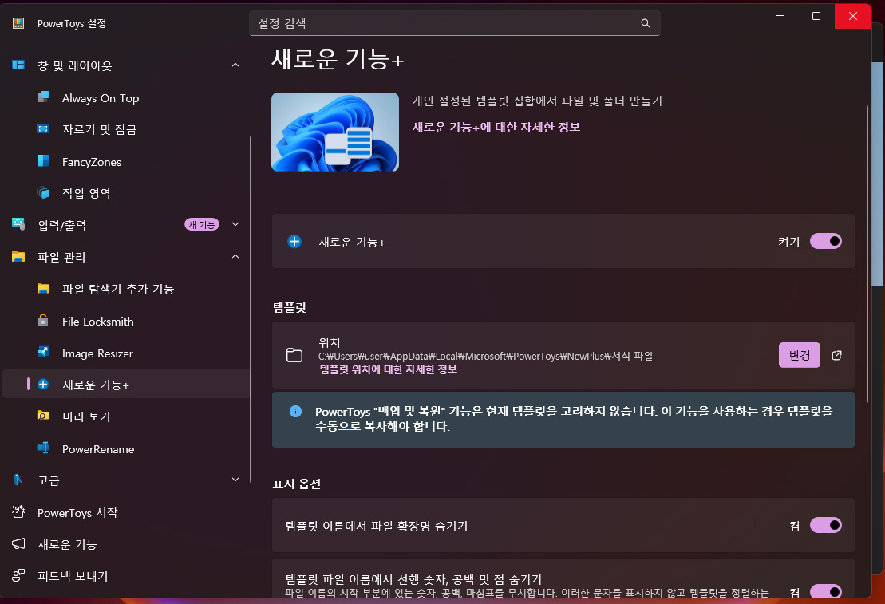
Task: Click the 미리 보기 icon
Action: (x=43, y=416)
